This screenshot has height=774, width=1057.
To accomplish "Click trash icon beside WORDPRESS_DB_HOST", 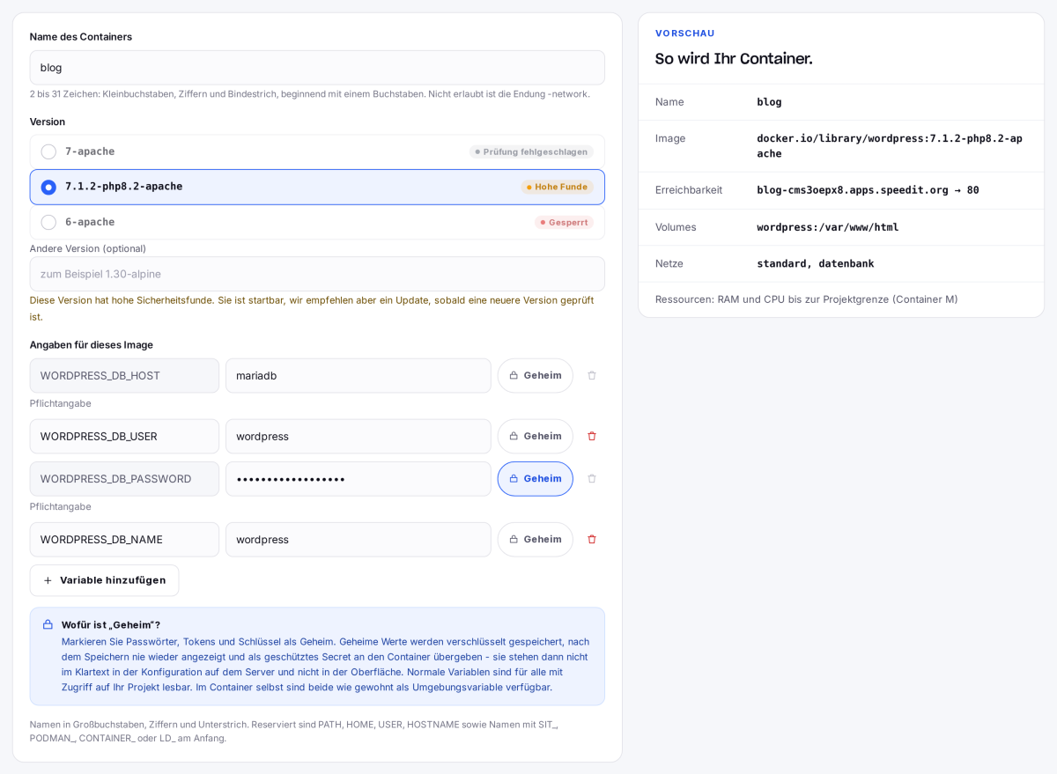I will point(592,375).
